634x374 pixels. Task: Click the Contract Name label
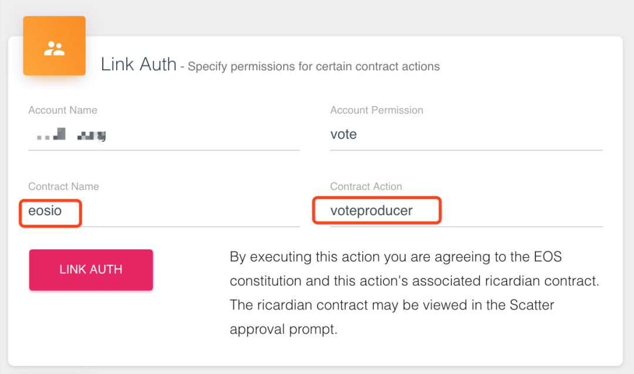point(63,186)
